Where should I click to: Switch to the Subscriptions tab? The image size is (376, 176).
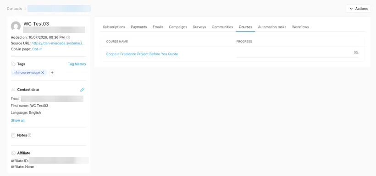114,27
